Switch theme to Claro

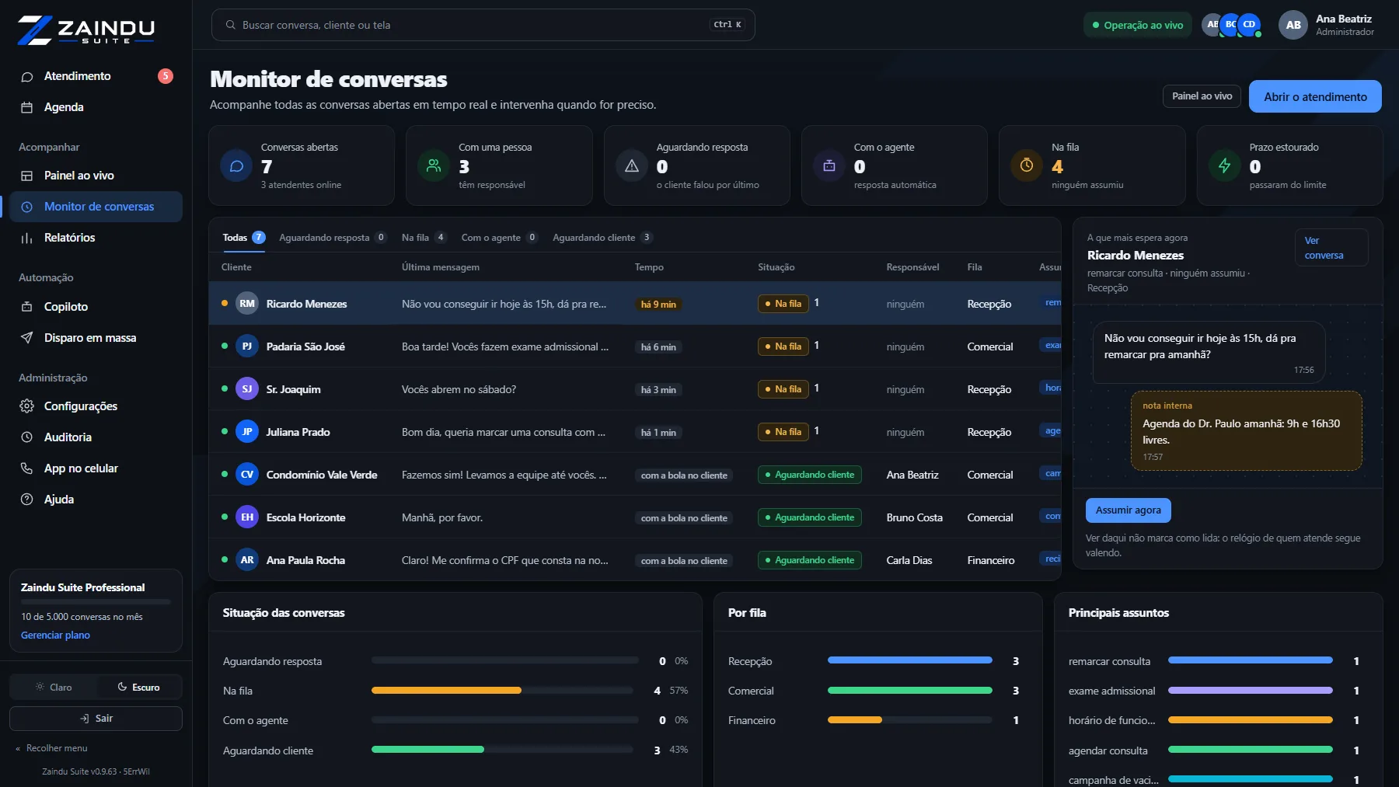coord(54,687)
